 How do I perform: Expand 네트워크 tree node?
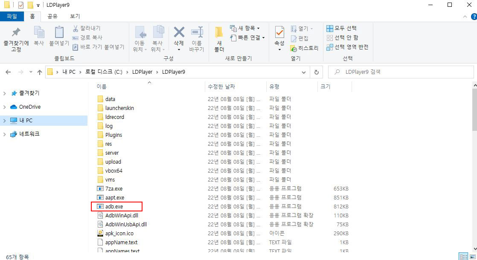click(x=5, y=134)
